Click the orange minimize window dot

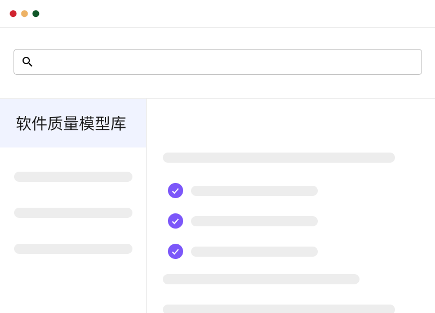pos(24,14)
